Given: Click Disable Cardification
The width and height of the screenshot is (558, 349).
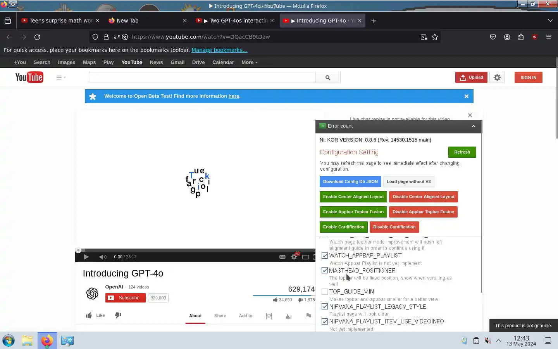Looking at the screenshot, I should [394, 227].
